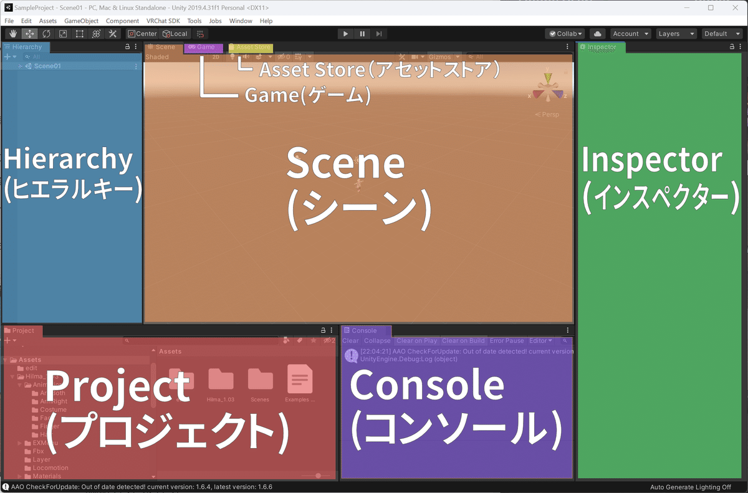The height and width of the screenshot is (493, 748).
Task: Open the GameObject menu
Action: 81,21
